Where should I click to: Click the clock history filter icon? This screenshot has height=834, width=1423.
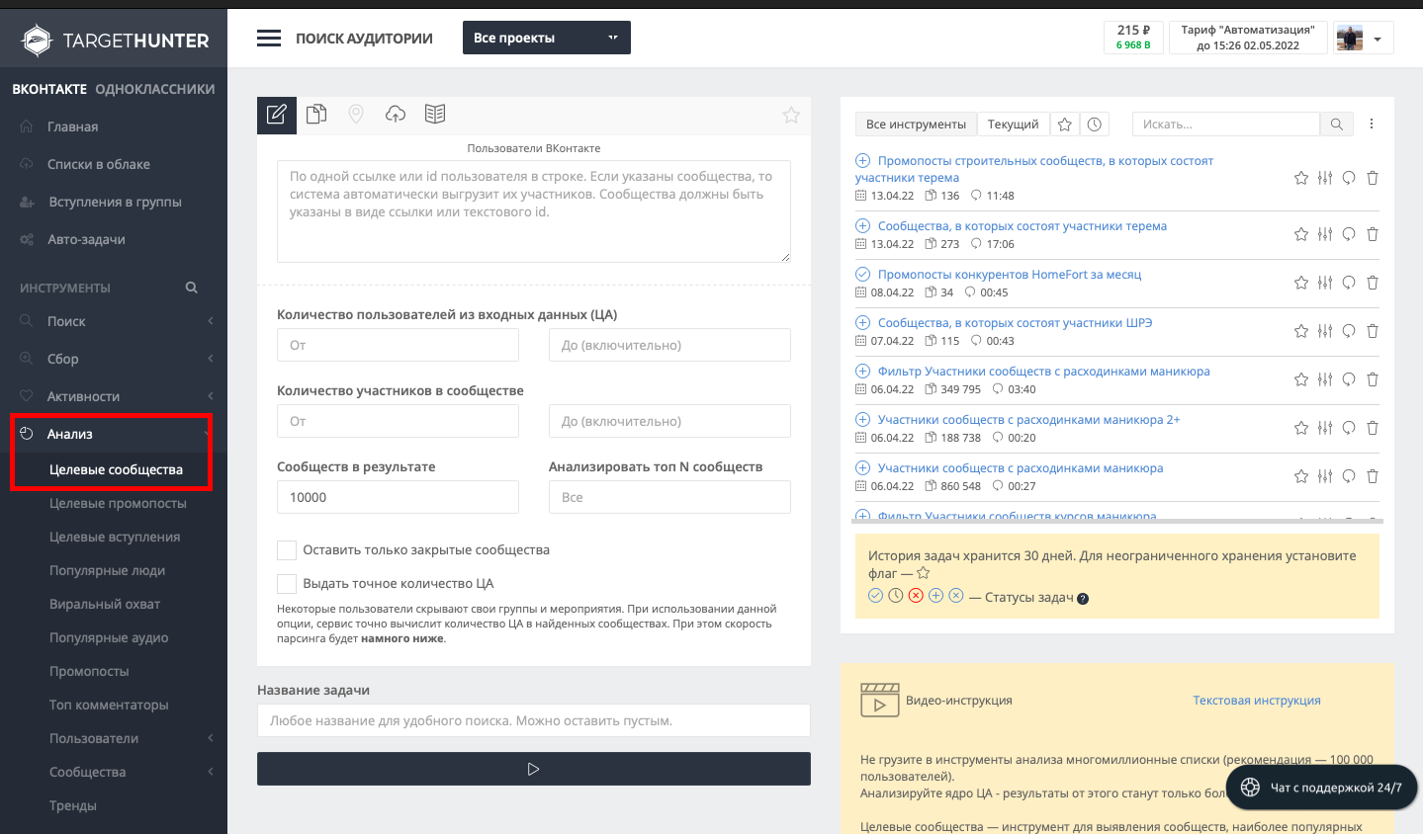tap(1095, 125)
